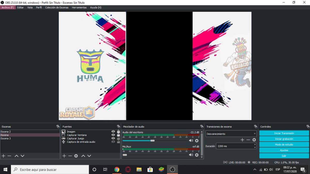This screenshot has width=310, height=174.
Task: Open Audio del escritorio settings gear
Action: pos(197,141)
